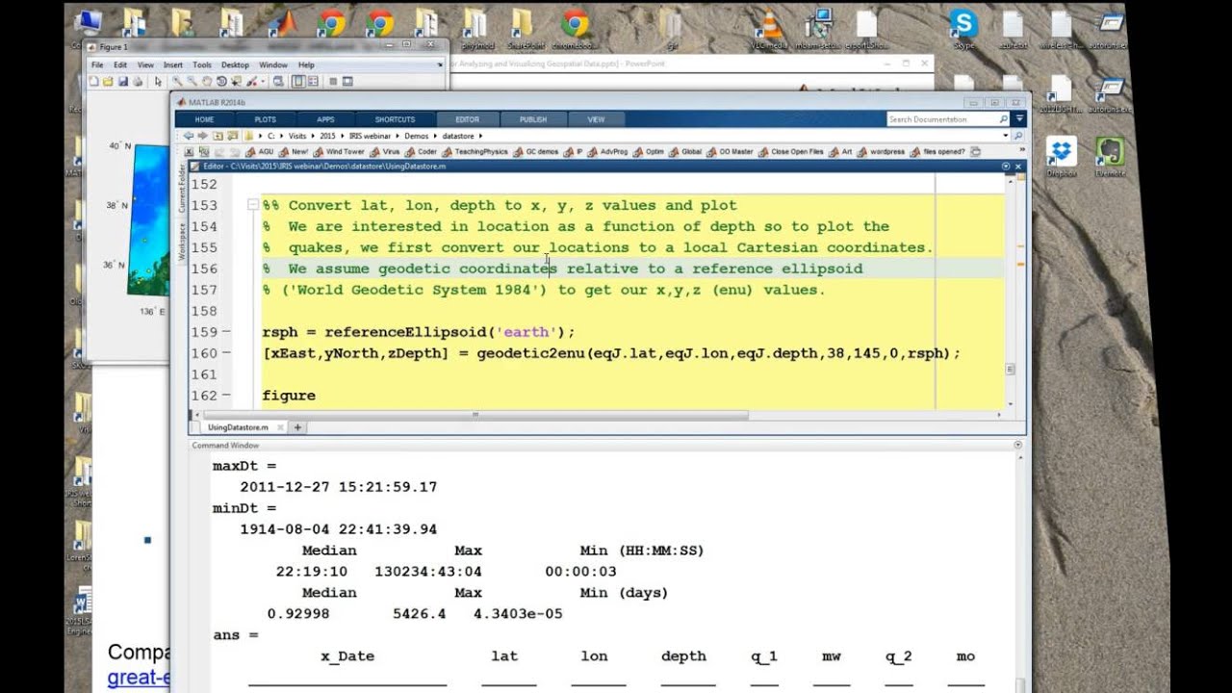Open Command Window actions dropdown
This screenshot has width=1232, height=693.
tap(1018, 445)
